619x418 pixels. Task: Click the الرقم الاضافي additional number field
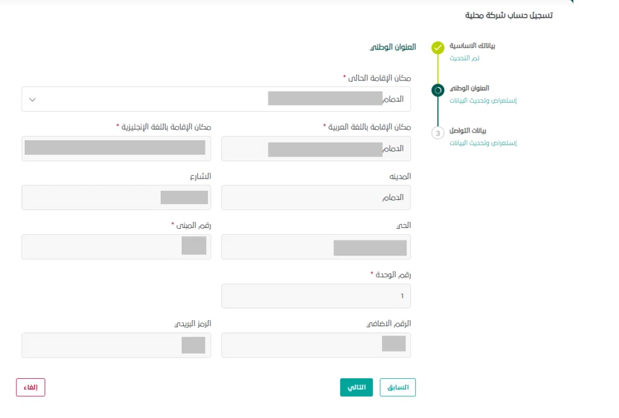click(x=316, y=345)
